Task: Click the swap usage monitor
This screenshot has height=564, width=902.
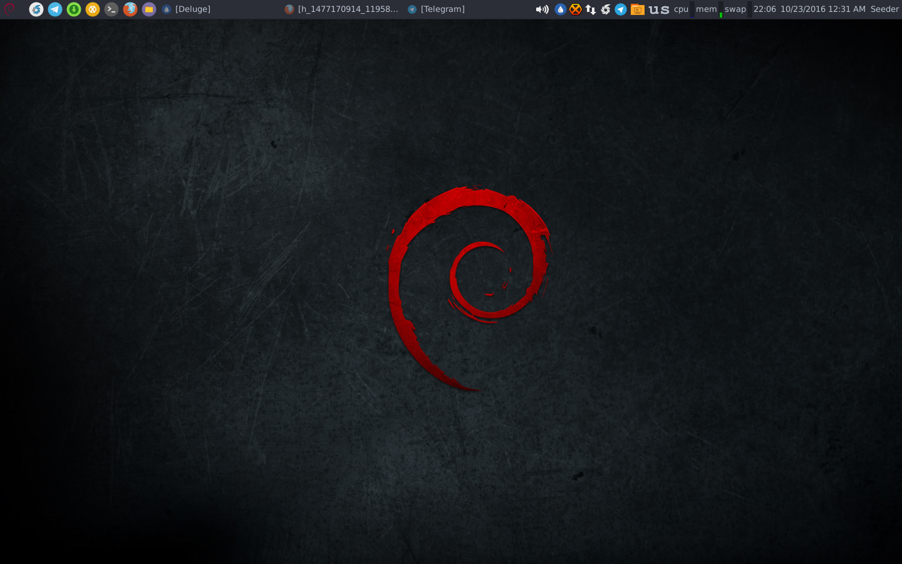Action: pyautogui.click(x=738, y=9)
